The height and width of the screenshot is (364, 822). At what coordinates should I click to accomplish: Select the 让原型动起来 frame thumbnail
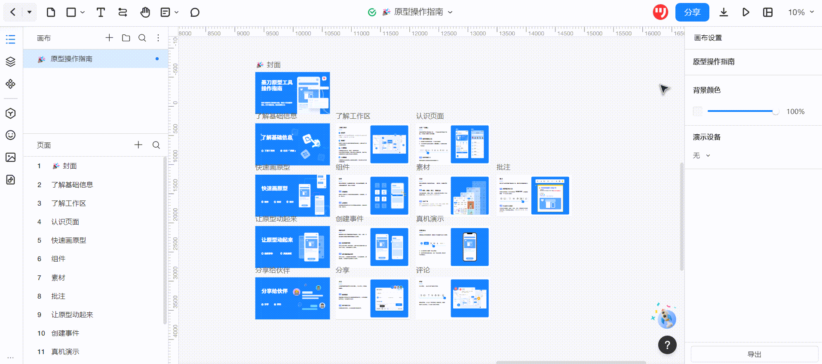click(x=292, y=247)
